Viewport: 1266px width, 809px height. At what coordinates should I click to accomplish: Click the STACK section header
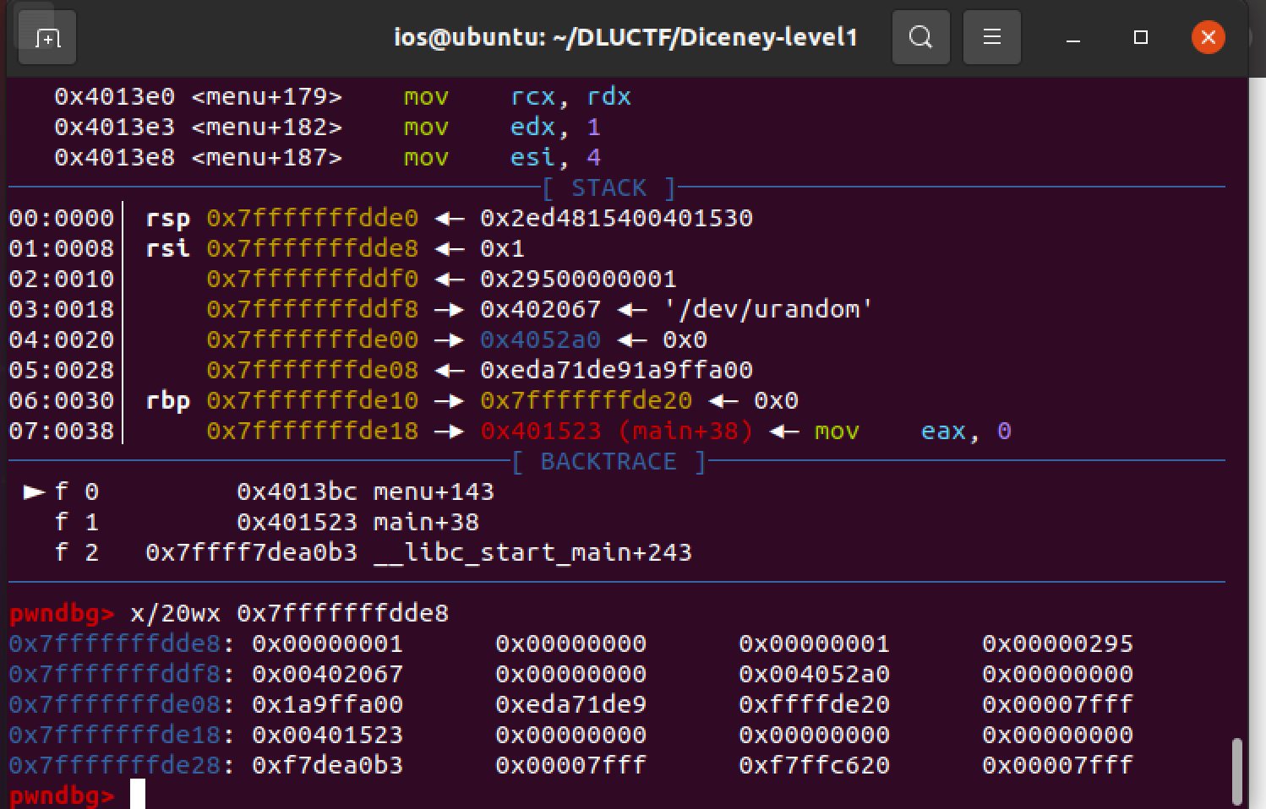pos(608,187)
